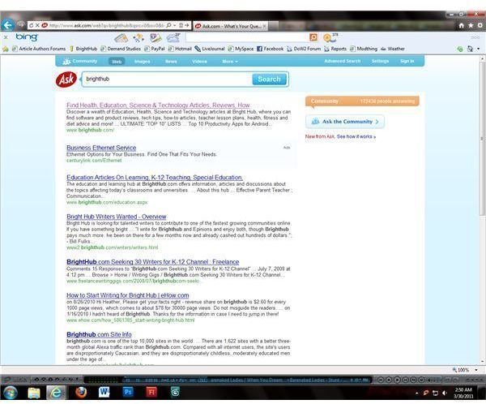Open the command bar dropdown arrow by the favorites bar
Image resolution: width=486 pixels, height=404 pixels.
tap(478, 49)
